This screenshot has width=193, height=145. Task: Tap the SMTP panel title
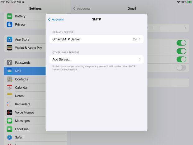coord(96,19)
